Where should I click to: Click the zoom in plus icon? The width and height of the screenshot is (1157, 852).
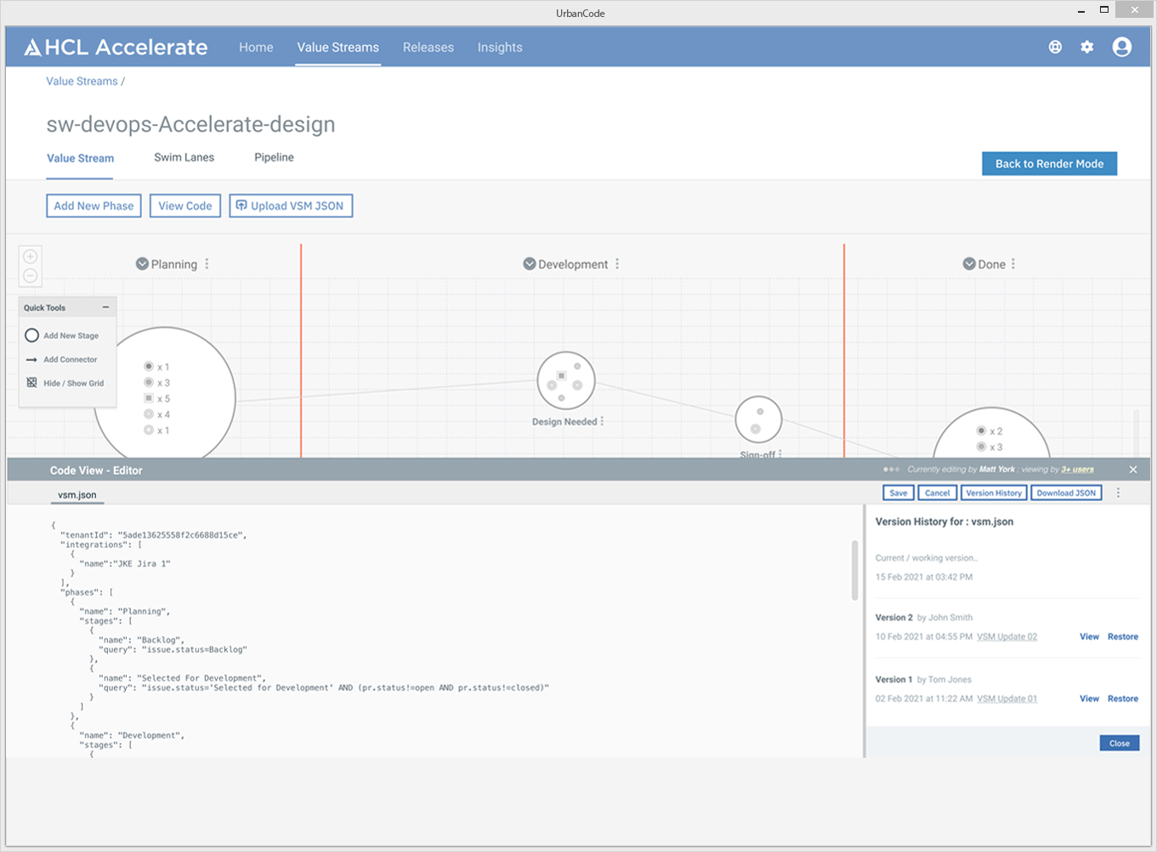tap(31, 257)
